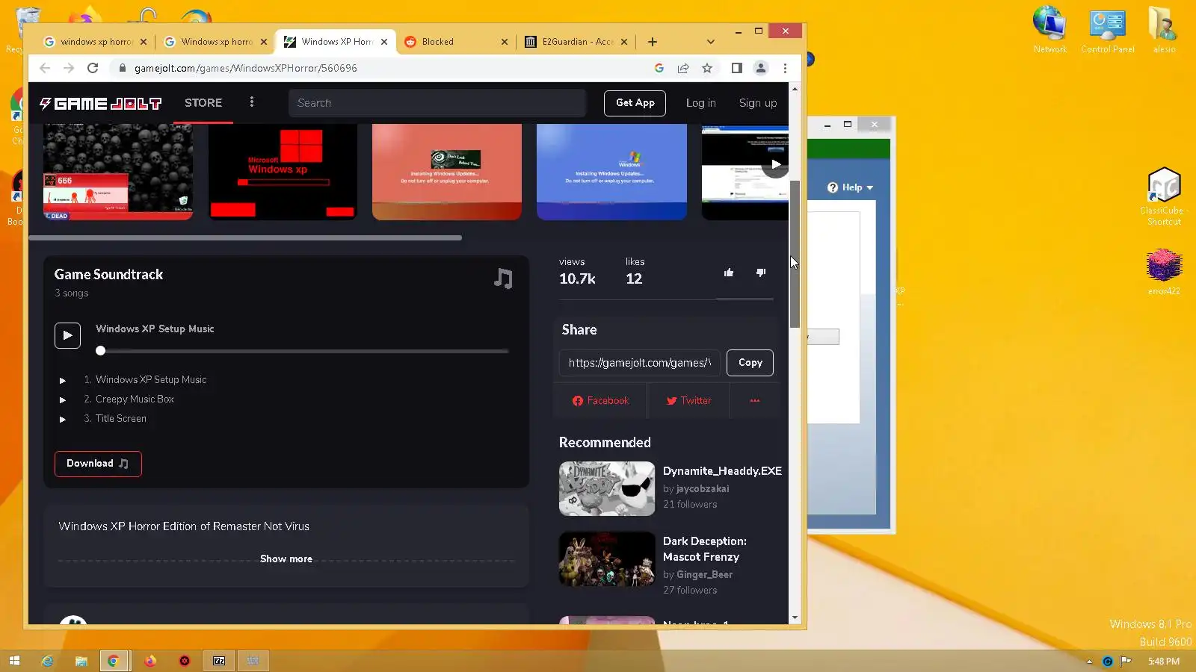Download the game soundtrack

98,464
